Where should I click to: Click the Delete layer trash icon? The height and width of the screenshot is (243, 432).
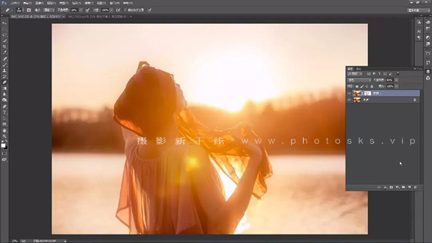click(x=415, y=187)
